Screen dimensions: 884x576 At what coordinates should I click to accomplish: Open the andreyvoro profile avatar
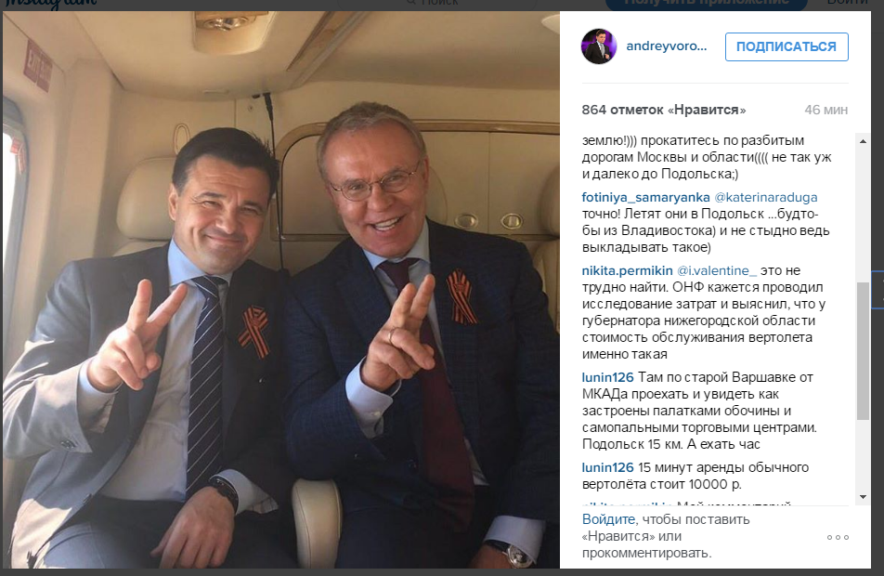[599, 46]
